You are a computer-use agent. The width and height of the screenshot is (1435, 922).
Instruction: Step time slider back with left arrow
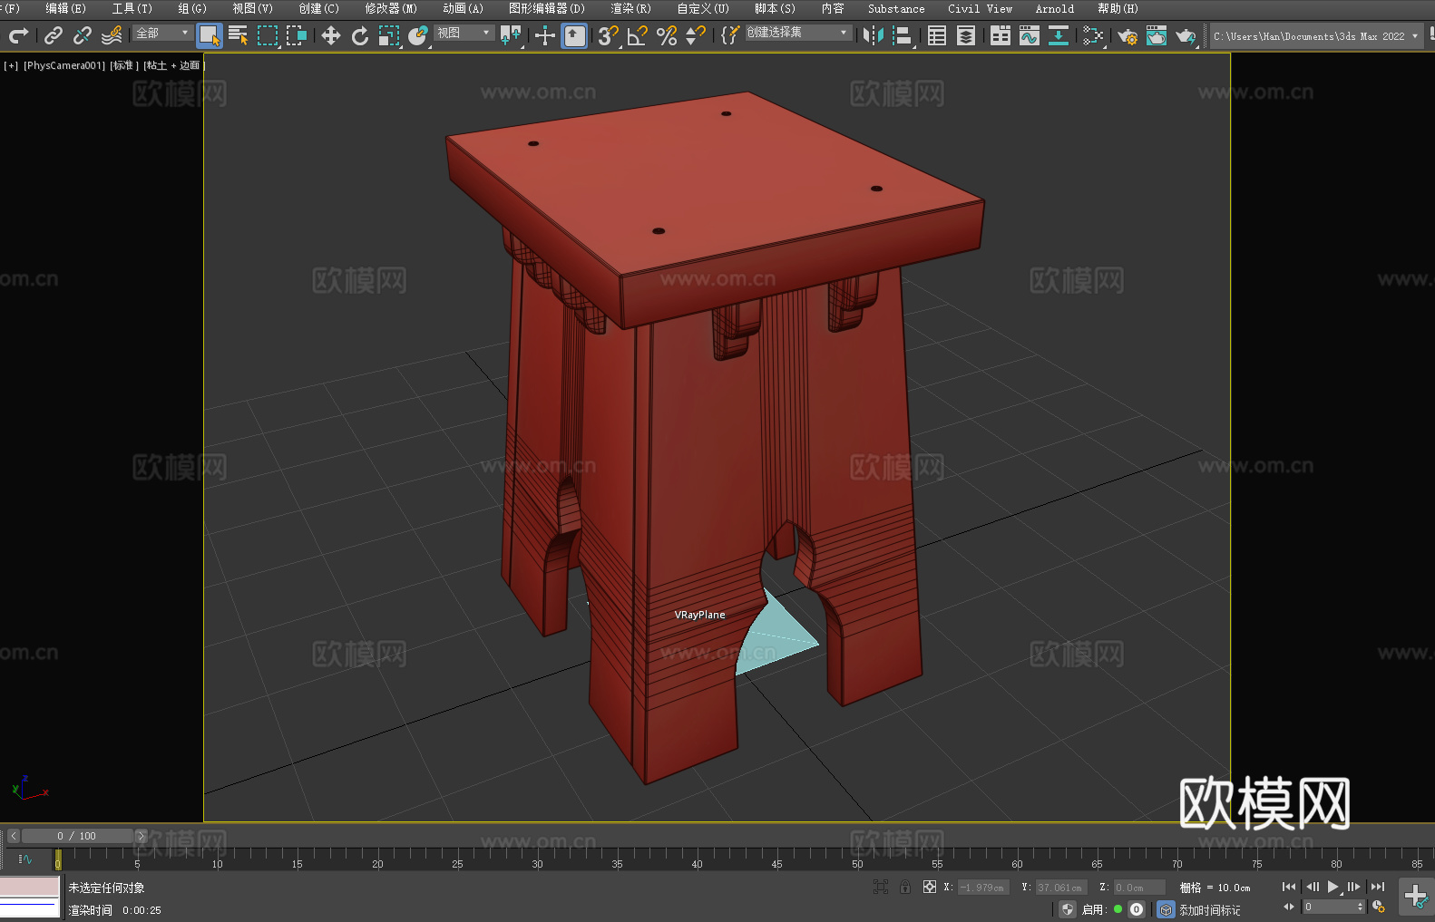pyautogui.click(x=14, y=836)
